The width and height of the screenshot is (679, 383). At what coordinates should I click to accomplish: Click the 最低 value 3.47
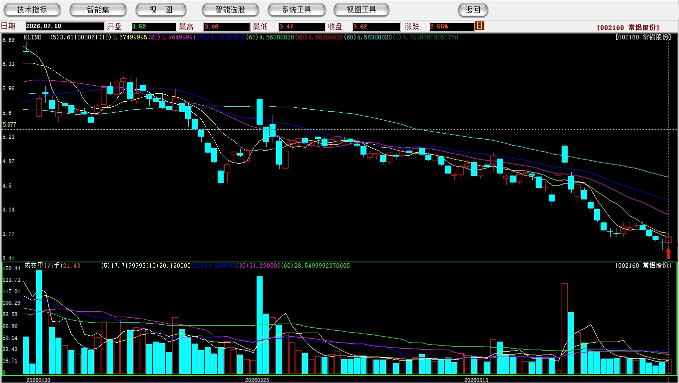tap(302, 26)
